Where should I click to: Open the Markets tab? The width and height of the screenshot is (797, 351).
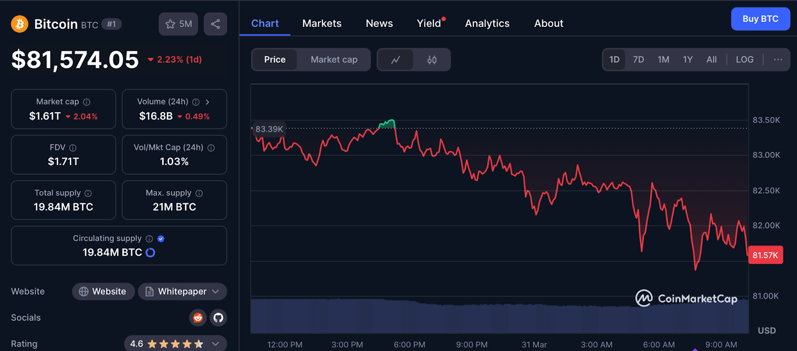click(322, 23)
